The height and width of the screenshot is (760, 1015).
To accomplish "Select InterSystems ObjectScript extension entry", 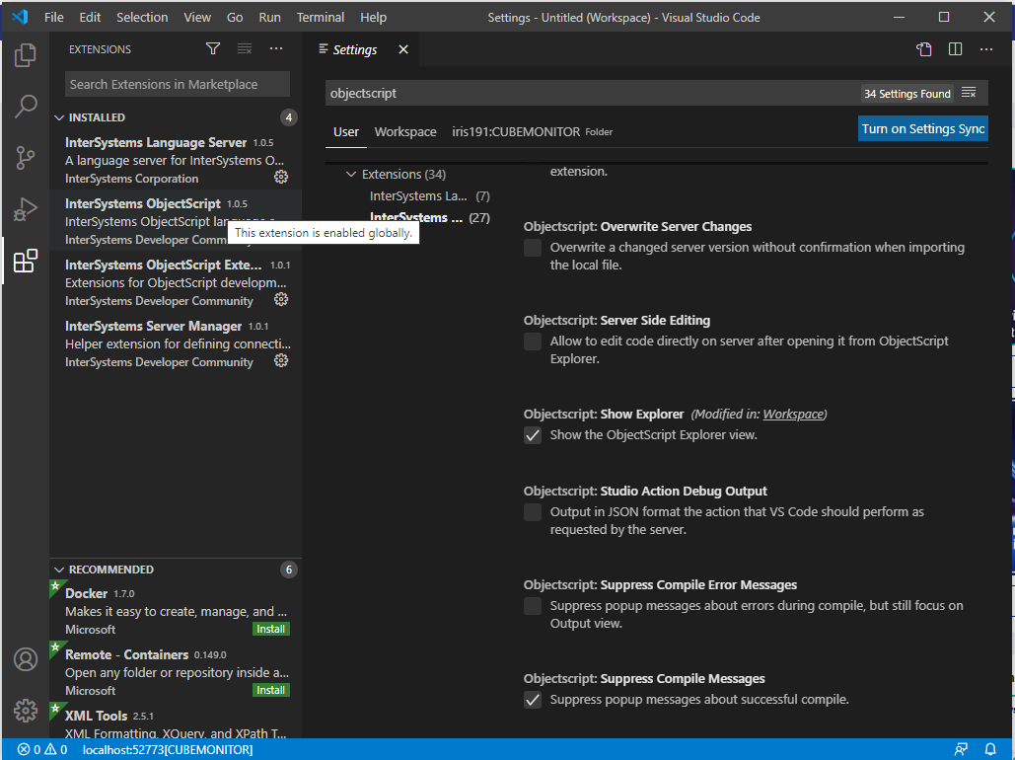I will 175,221.
